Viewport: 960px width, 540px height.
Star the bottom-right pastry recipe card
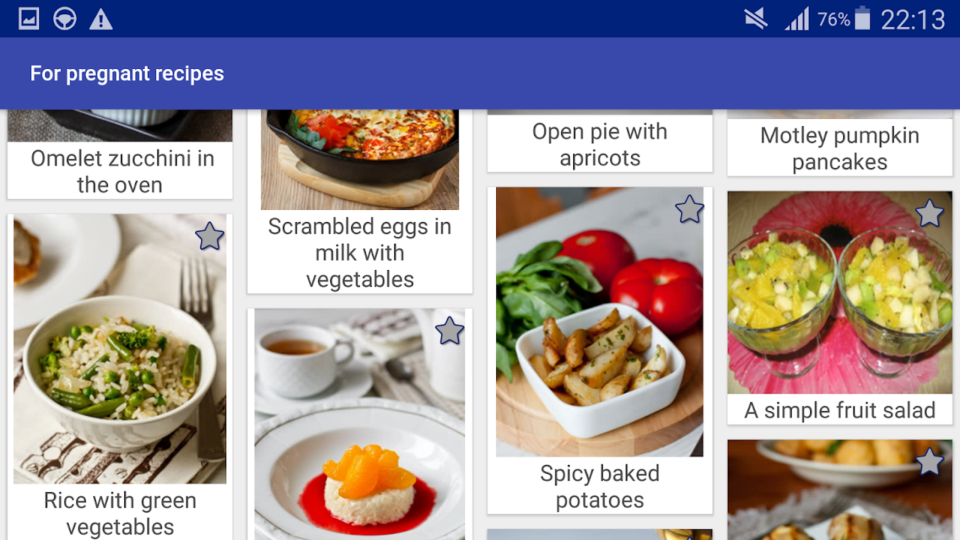coord(930,462)
